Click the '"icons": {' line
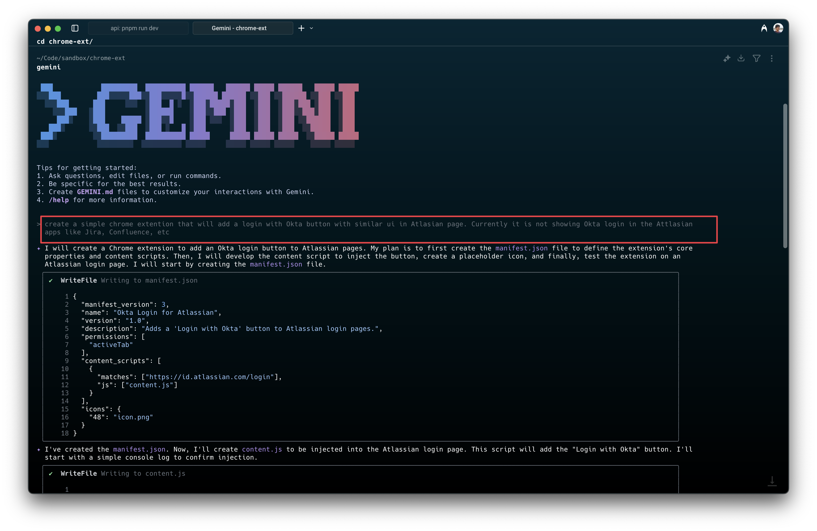Screen dimensions: 817x531 pyautogui.click(x=101, y=409)
